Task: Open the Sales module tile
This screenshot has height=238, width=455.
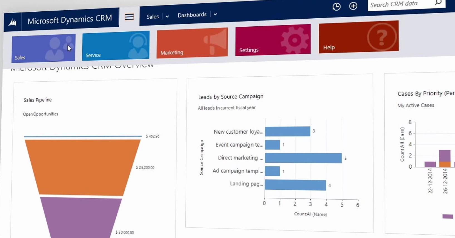Action: point(43,48)
